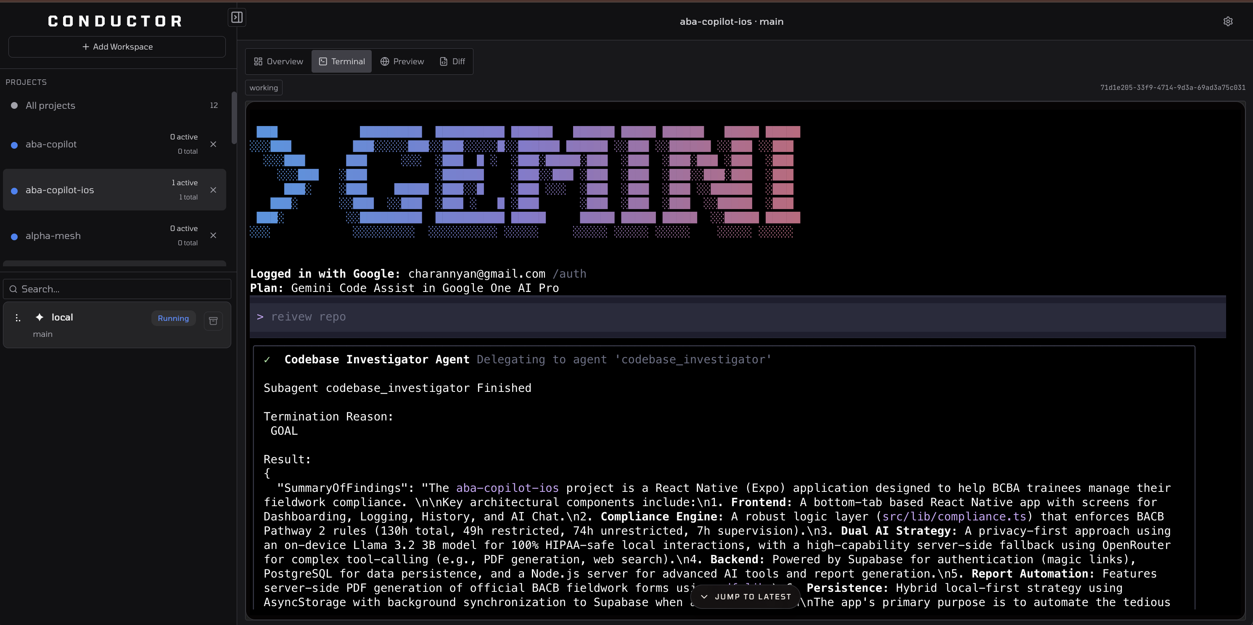Collapse the sidebar with the panel toggle icon

pyautogui.click(x=237, y=18)
